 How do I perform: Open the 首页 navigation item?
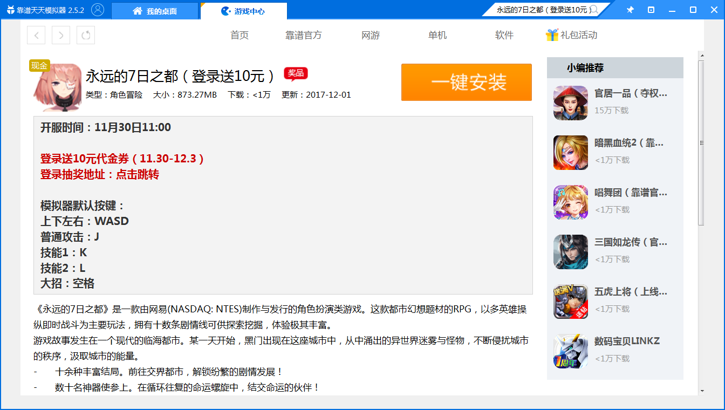(x=239, y=35)
